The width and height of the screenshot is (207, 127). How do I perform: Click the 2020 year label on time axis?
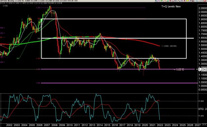point(145,125)
